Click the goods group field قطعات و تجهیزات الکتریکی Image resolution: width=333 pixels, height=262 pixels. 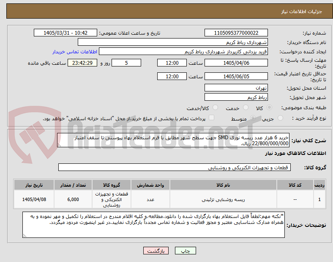click(x=175, y=167)
